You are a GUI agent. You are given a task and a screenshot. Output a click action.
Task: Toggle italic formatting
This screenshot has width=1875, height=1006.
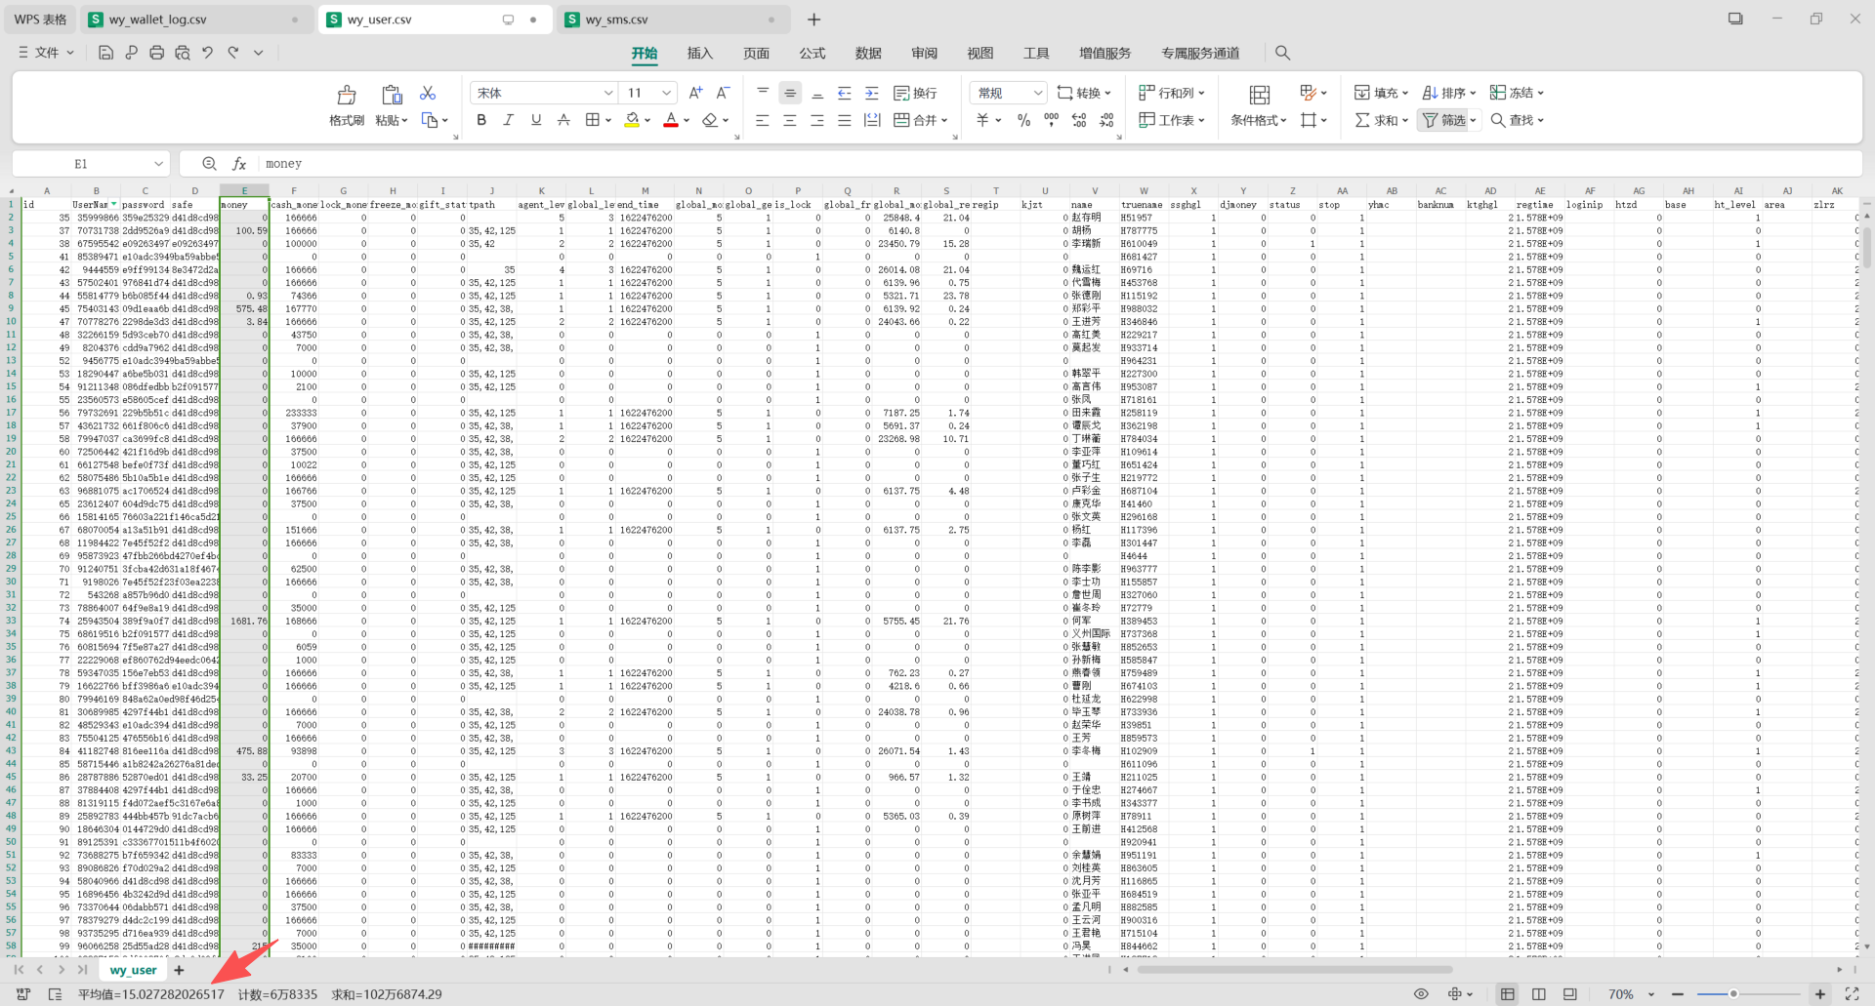(508, 120)
